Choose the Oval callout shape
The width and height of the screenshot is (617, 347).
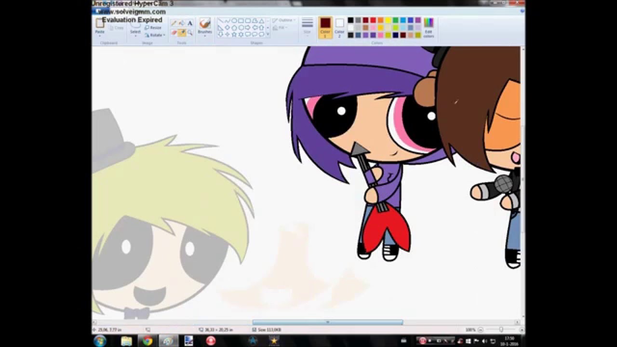(x=255, y=34)
